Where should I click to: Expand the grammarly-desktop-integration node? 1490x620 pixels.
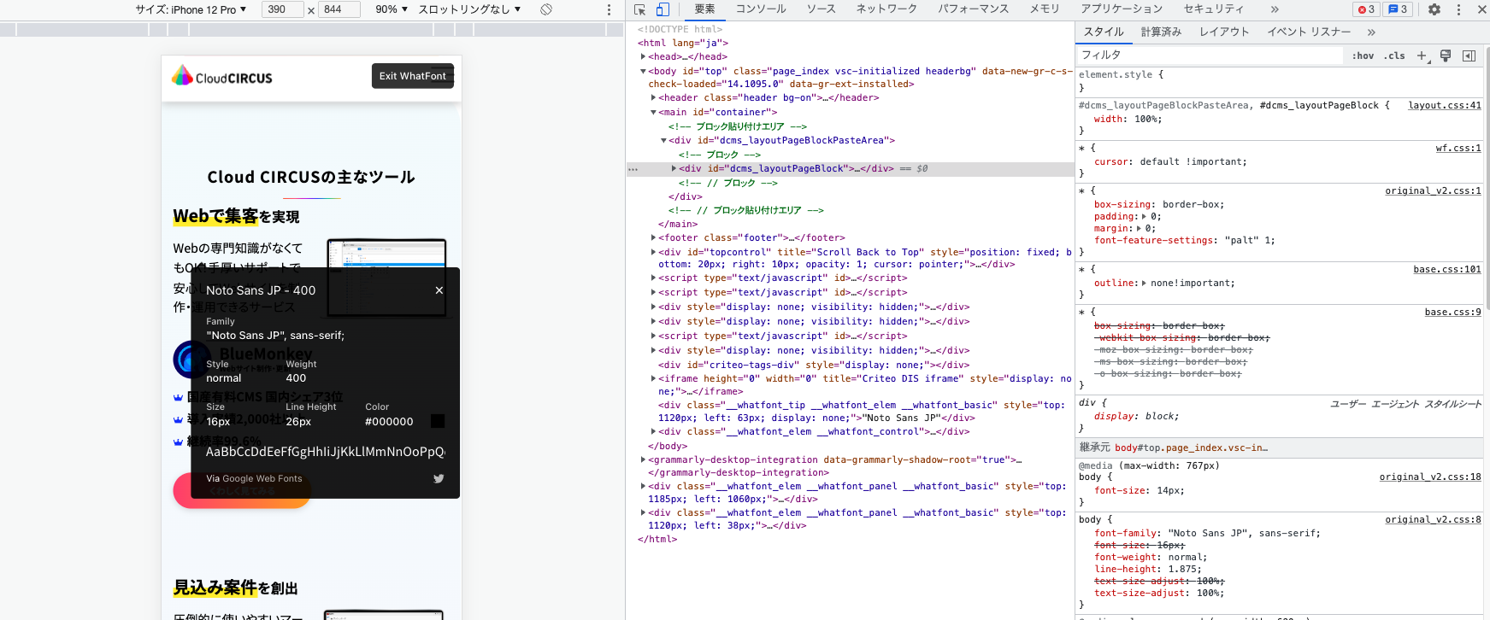click(x=643, y=460)
